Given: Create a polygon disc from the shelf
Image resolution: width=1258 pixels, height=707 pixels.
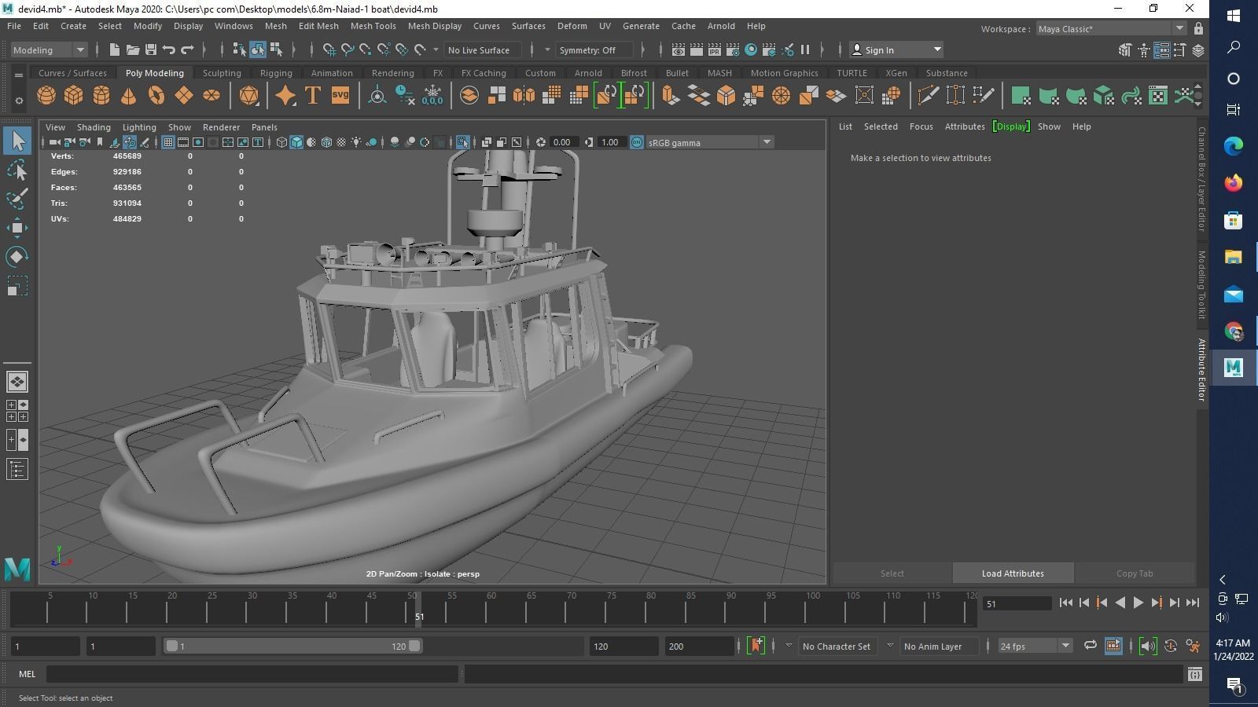Looking at the screenshot, I should coord(211,96).
